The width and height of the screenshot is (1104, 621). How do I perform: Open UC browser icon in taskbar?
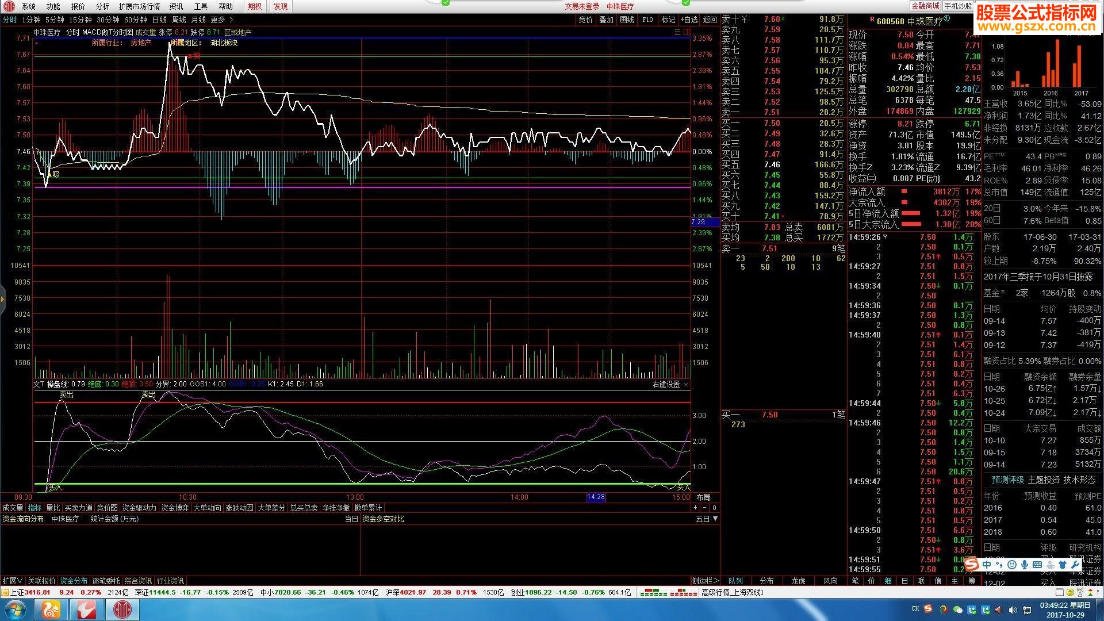pos(51,609)
